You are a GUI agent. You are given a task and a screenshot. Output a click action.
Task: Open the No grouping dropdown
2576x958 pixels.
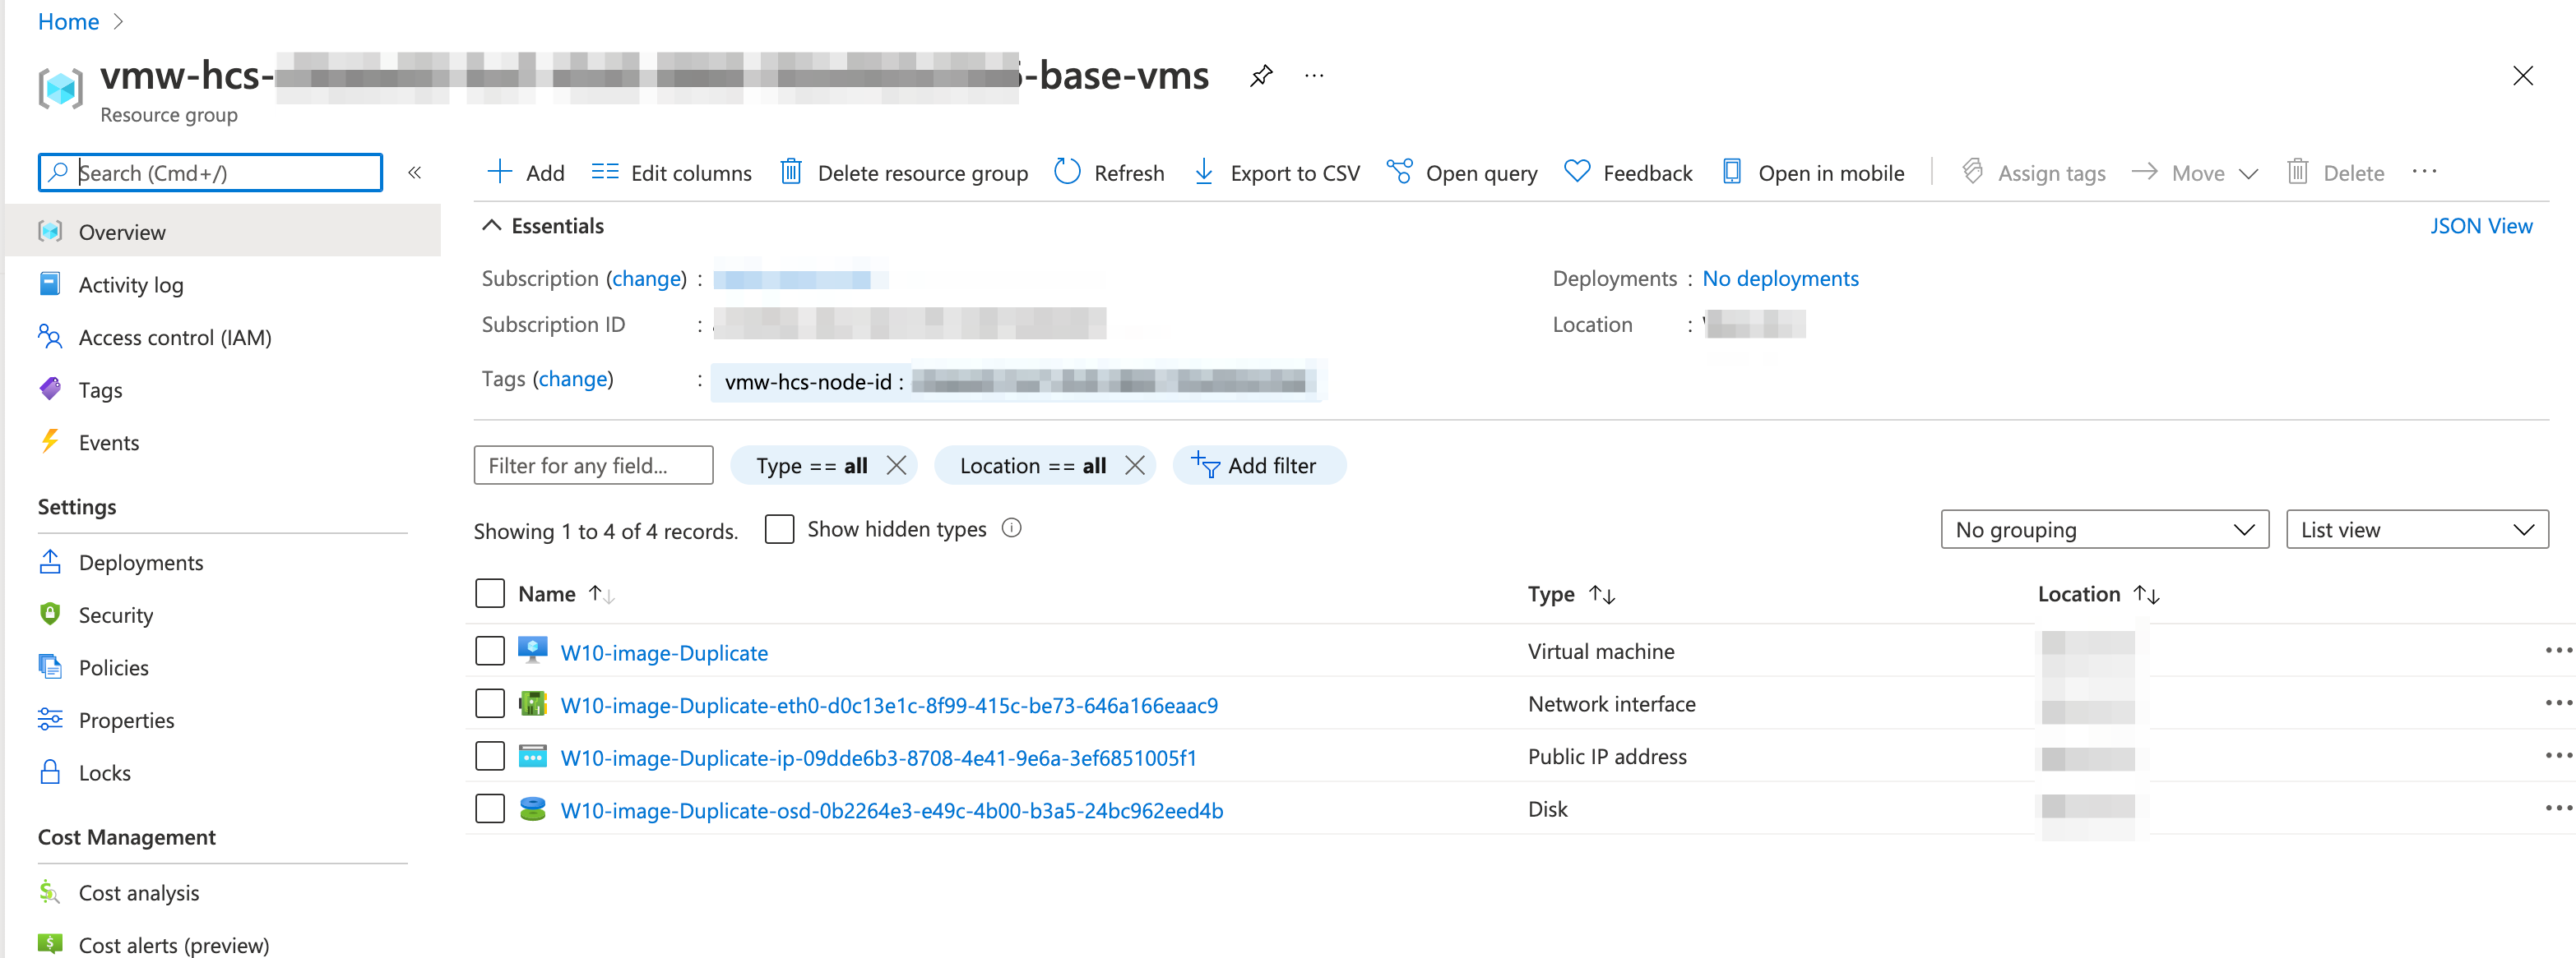pyautogui.click(x=2104, y=529)
